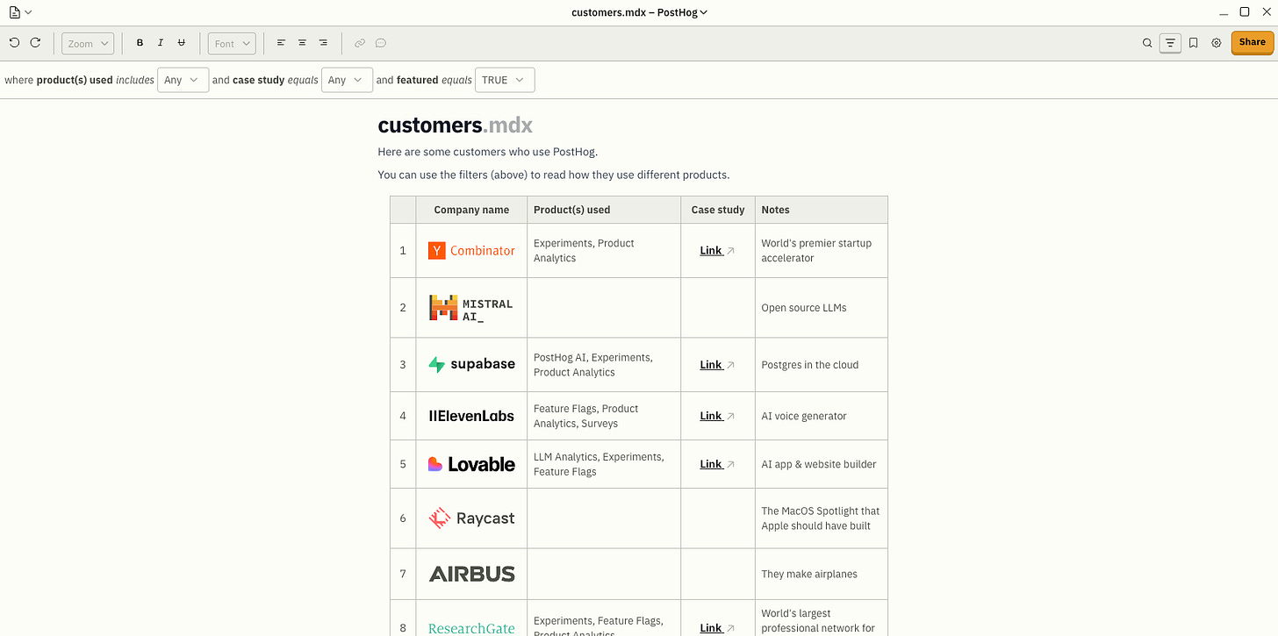Click the ElevenLabs logo
Viewport: 1278px width, 636px height.
[x=471, y=416]
